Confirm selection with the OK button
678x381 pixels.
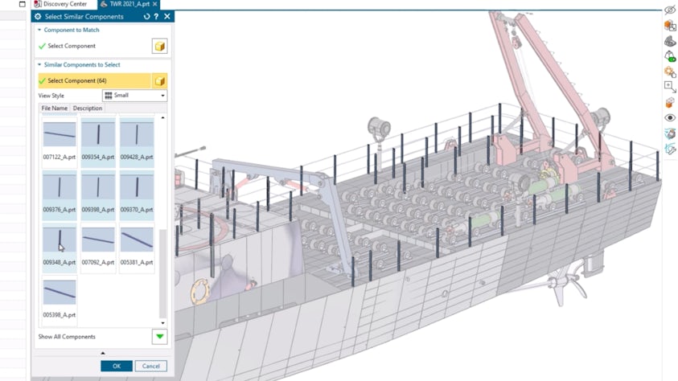(x=117, y=366)
